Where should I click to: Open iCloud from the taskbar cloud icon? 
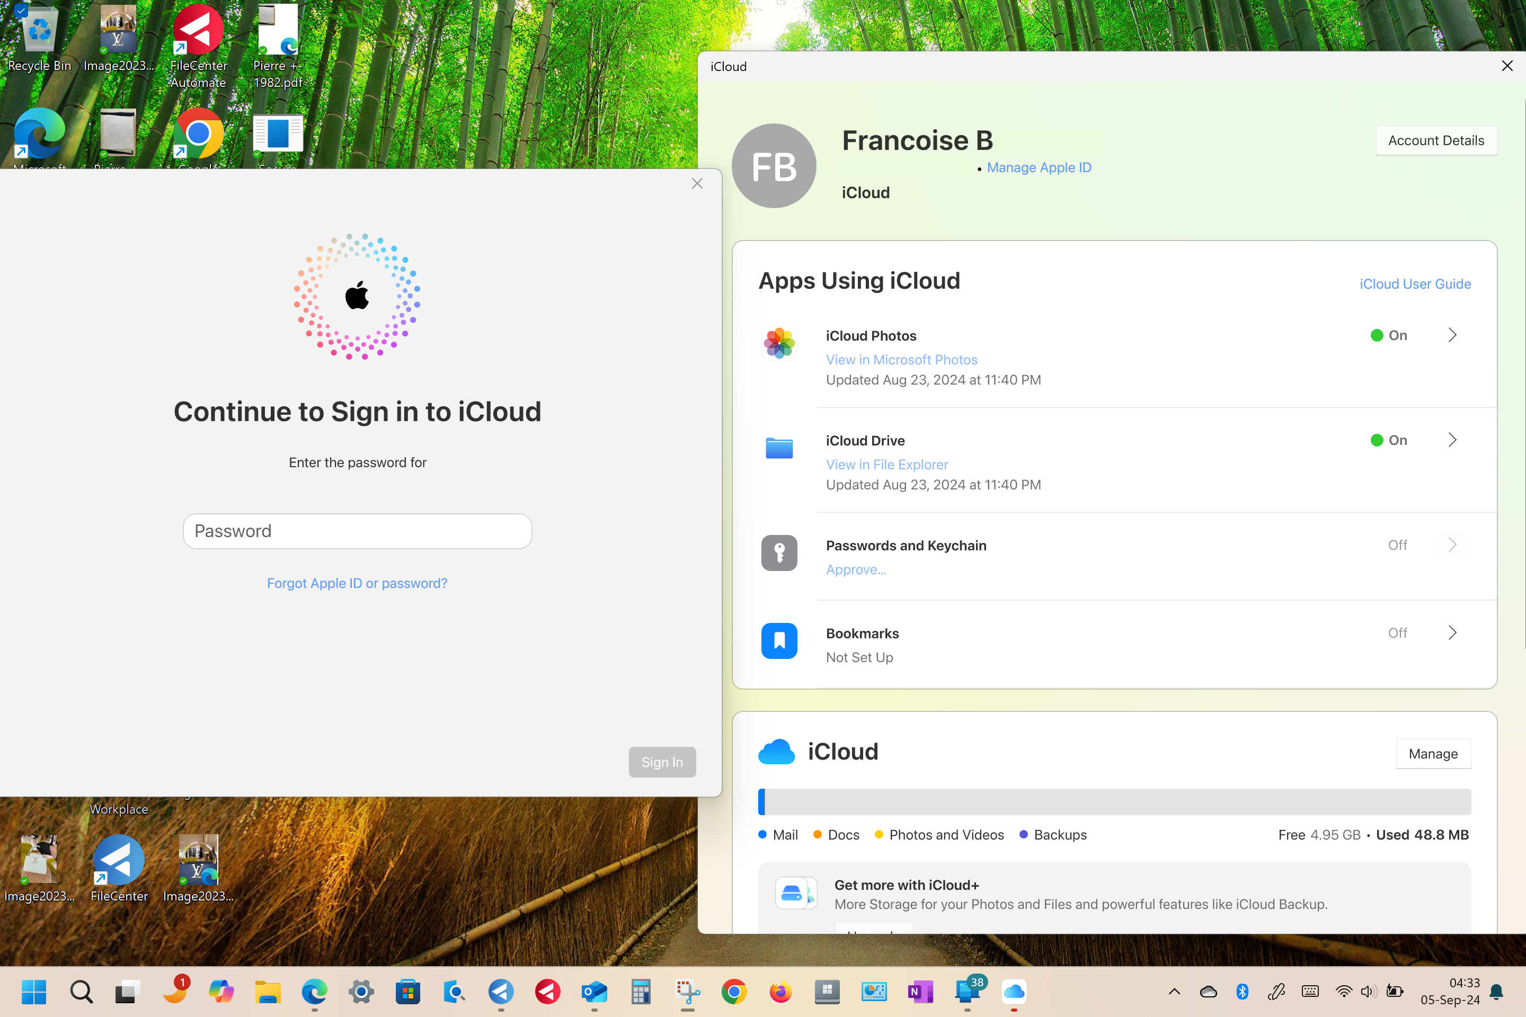(x=1014, y=991)
